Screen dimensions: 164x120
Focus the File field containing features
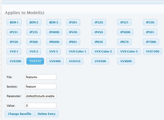click(41, 77)
